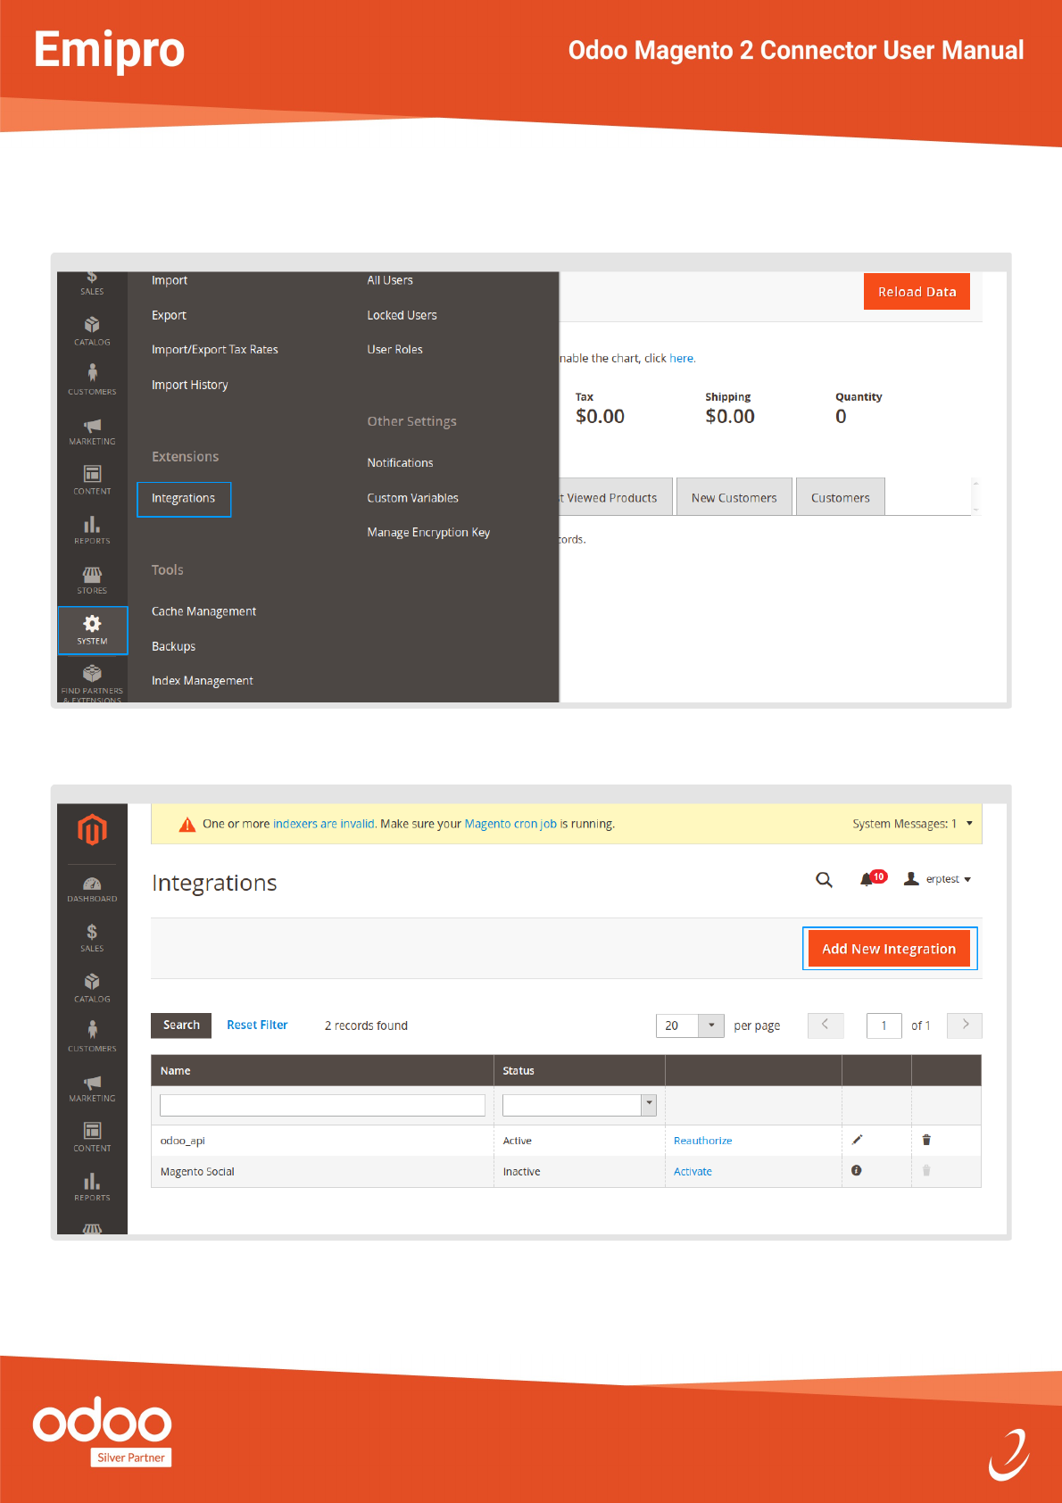Open notifications bell with 10 badge

coord(872,879)
